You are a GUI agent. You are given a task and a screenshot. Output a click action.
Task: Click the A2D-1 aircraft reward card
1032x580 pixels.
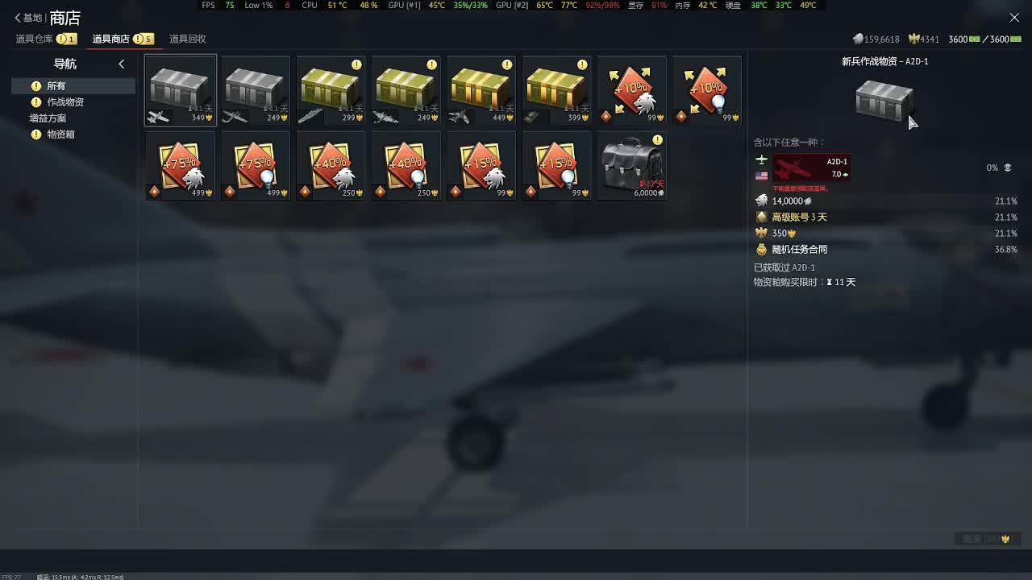pyautogui.click(x=811, y=168)
